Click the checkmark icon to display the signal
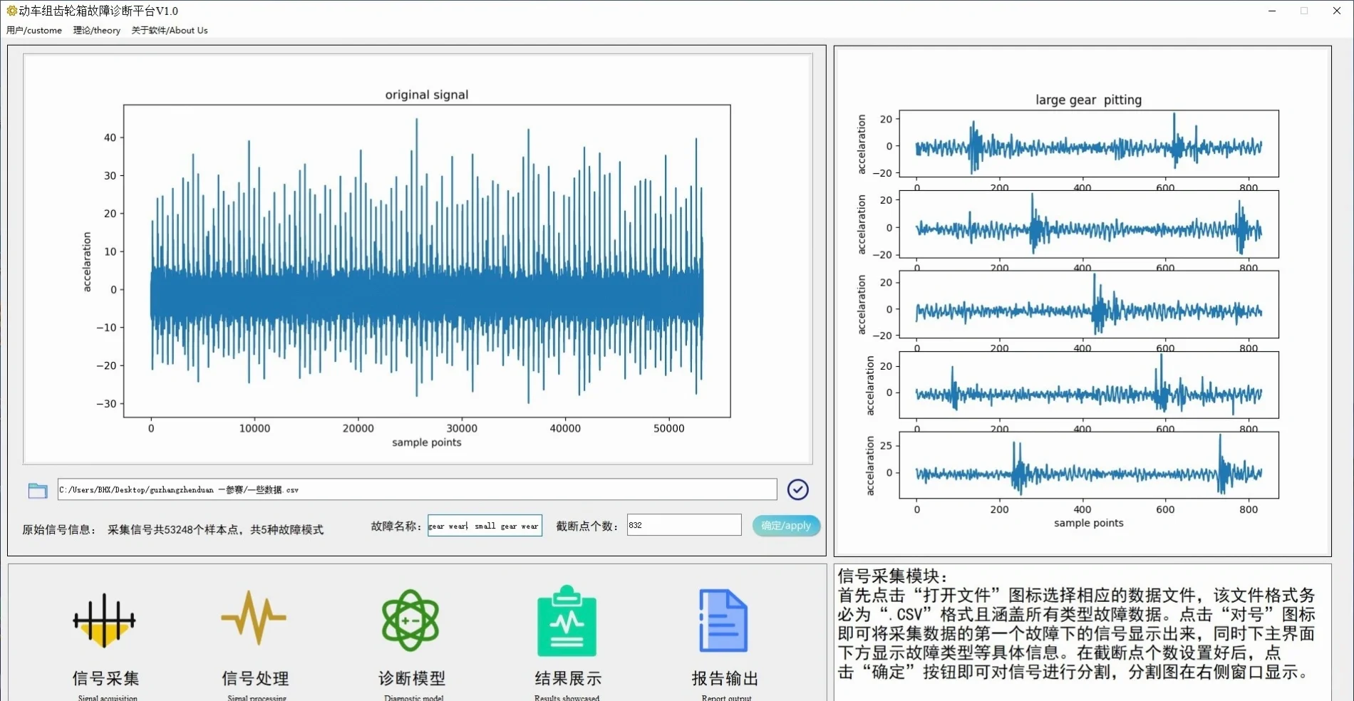This screenshot has height=701, width=1354. 797,489
